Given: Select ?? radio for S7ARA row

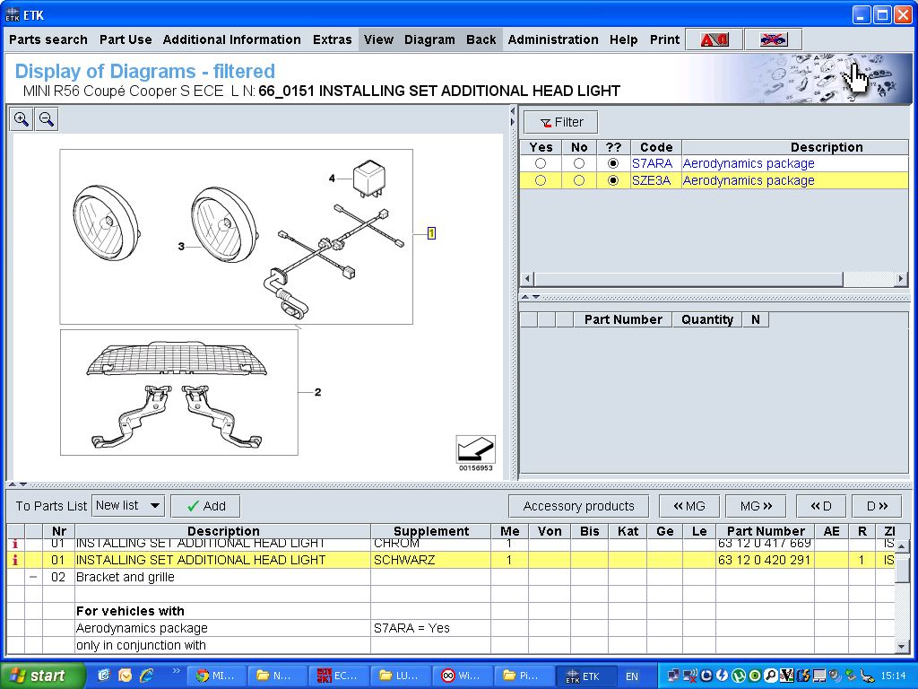Looking at the screenshot, I should pyautogui.click(x=613, y=163).
